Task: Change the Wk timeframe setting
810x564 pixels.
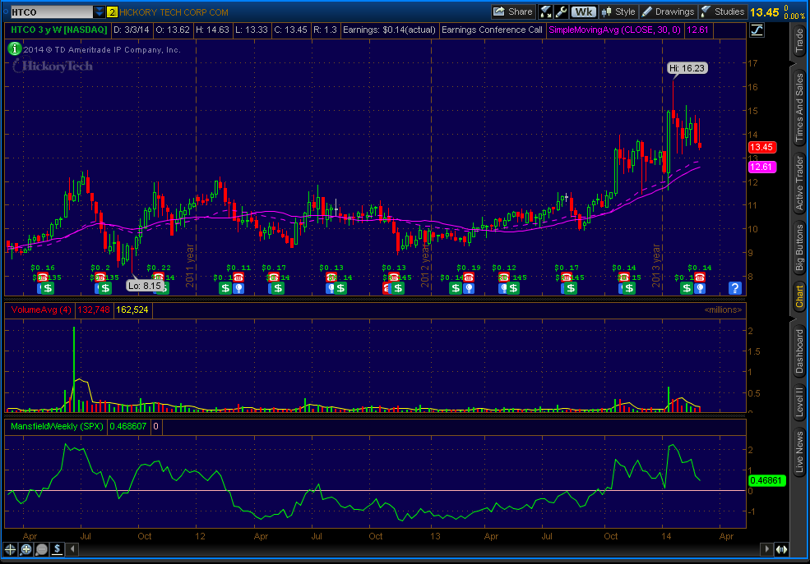Action: click(x=584, y=11)
